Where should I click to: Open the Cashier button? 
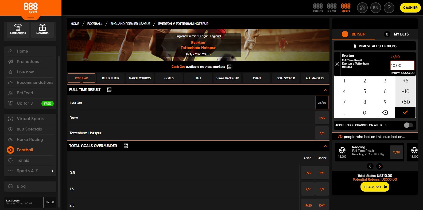pos(410,8)
